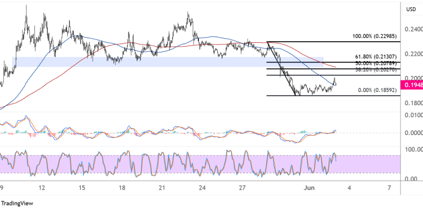Select the 100.00% (0.22985) Fibonacci label
This screenshot has width=423, height=211.
pos(374,36)
